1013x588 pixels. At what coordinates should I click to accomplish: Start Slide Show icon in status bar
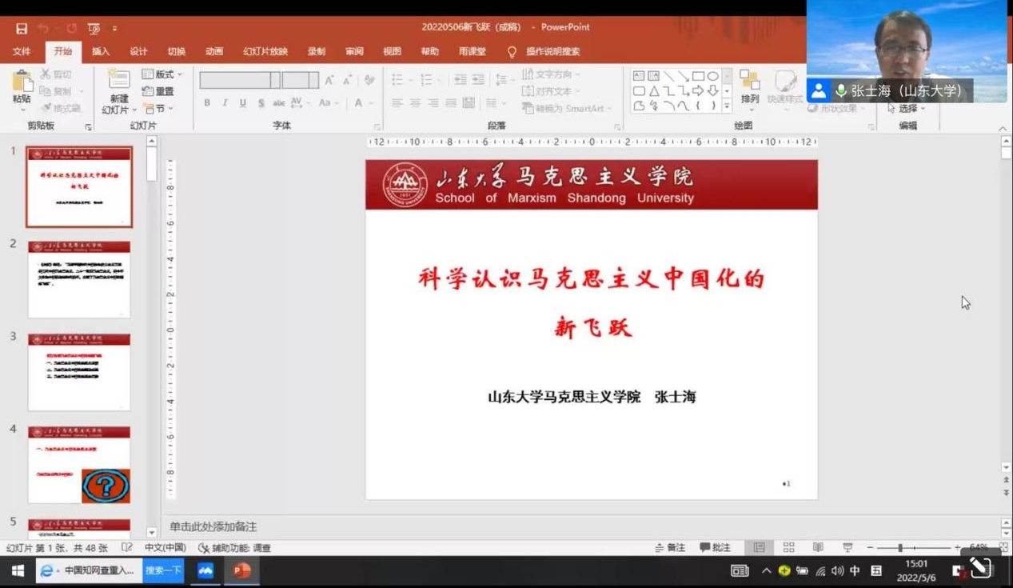click(847, 548)
